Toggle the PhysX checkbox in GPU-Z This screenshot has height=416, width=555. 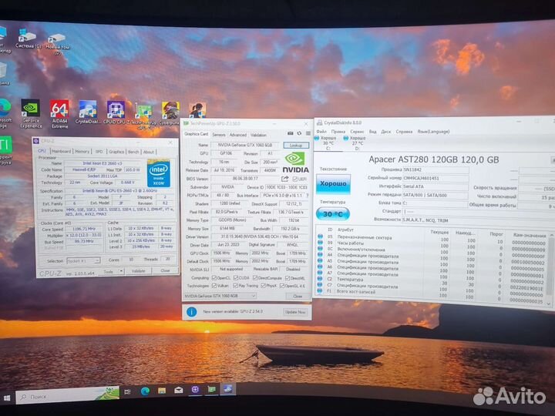point(263,286)
